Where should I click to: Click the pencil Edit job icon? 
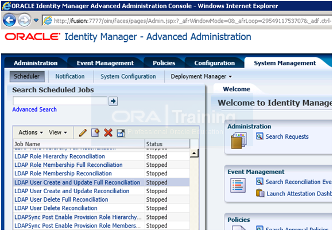83,133
